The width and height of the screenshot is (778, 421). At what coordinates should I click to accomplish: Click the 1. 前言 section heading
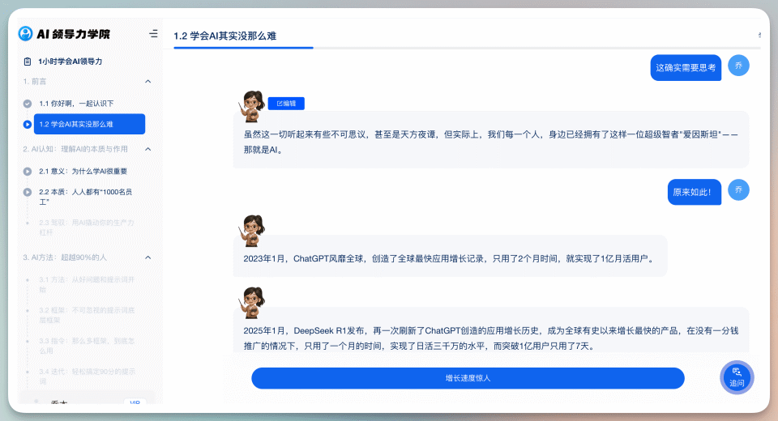[x=35, y=81]
